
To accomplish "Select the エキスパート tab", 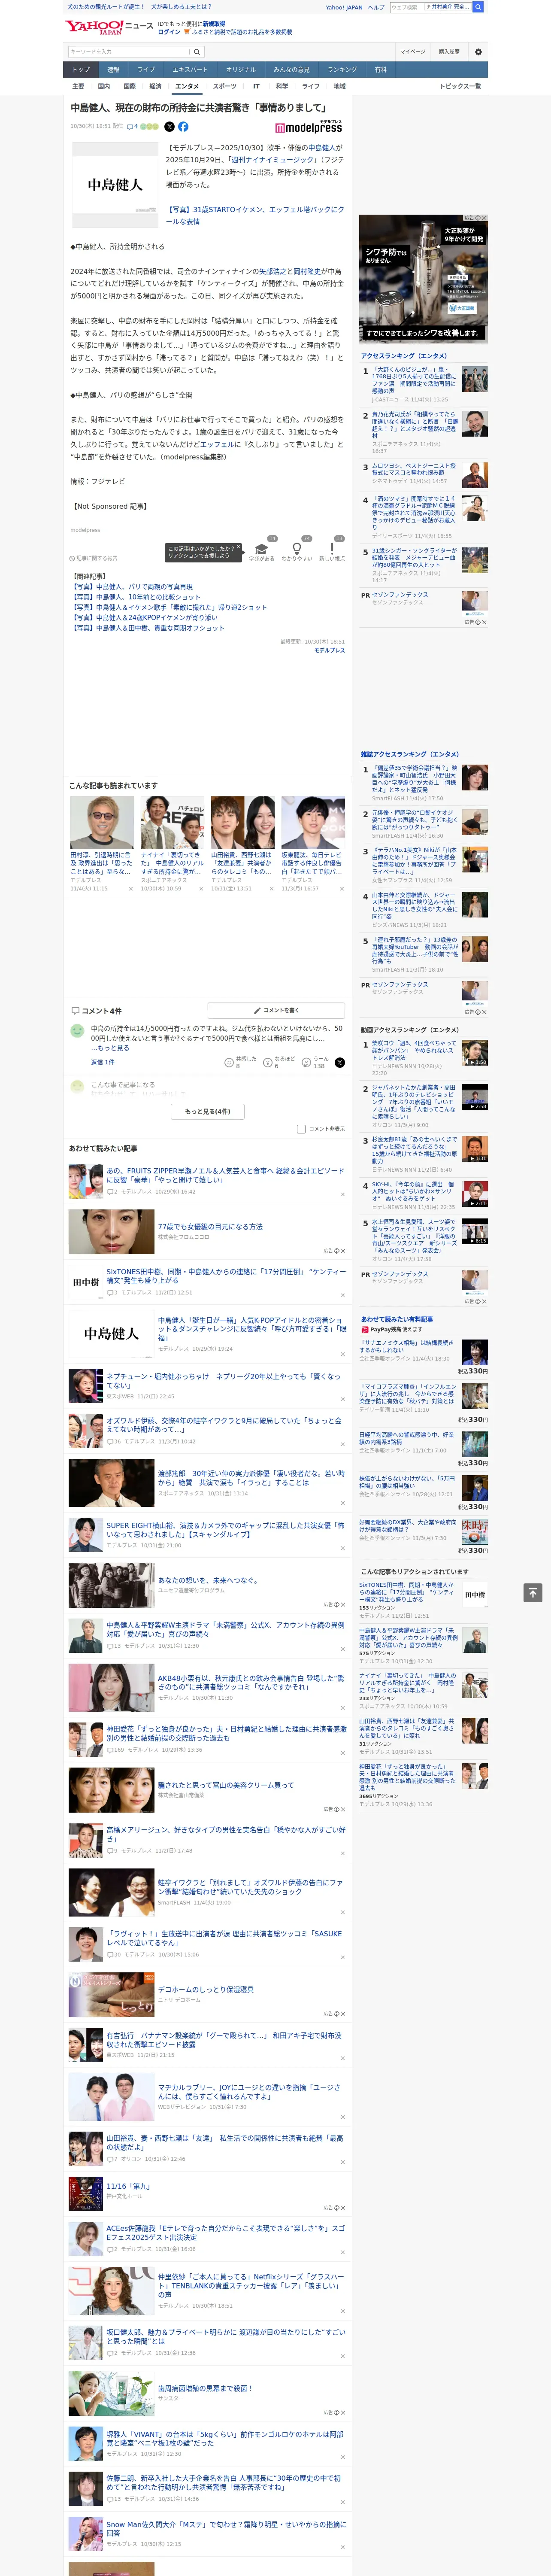I will [x=190, y=70].
